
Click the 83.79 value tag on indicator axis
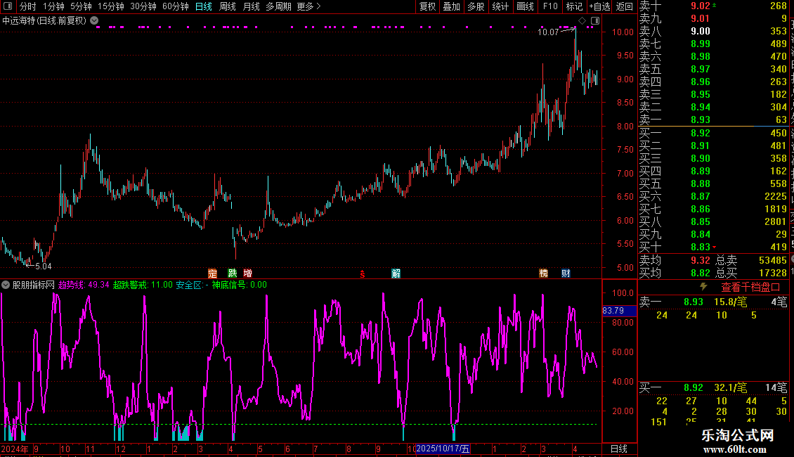(619, 310)
